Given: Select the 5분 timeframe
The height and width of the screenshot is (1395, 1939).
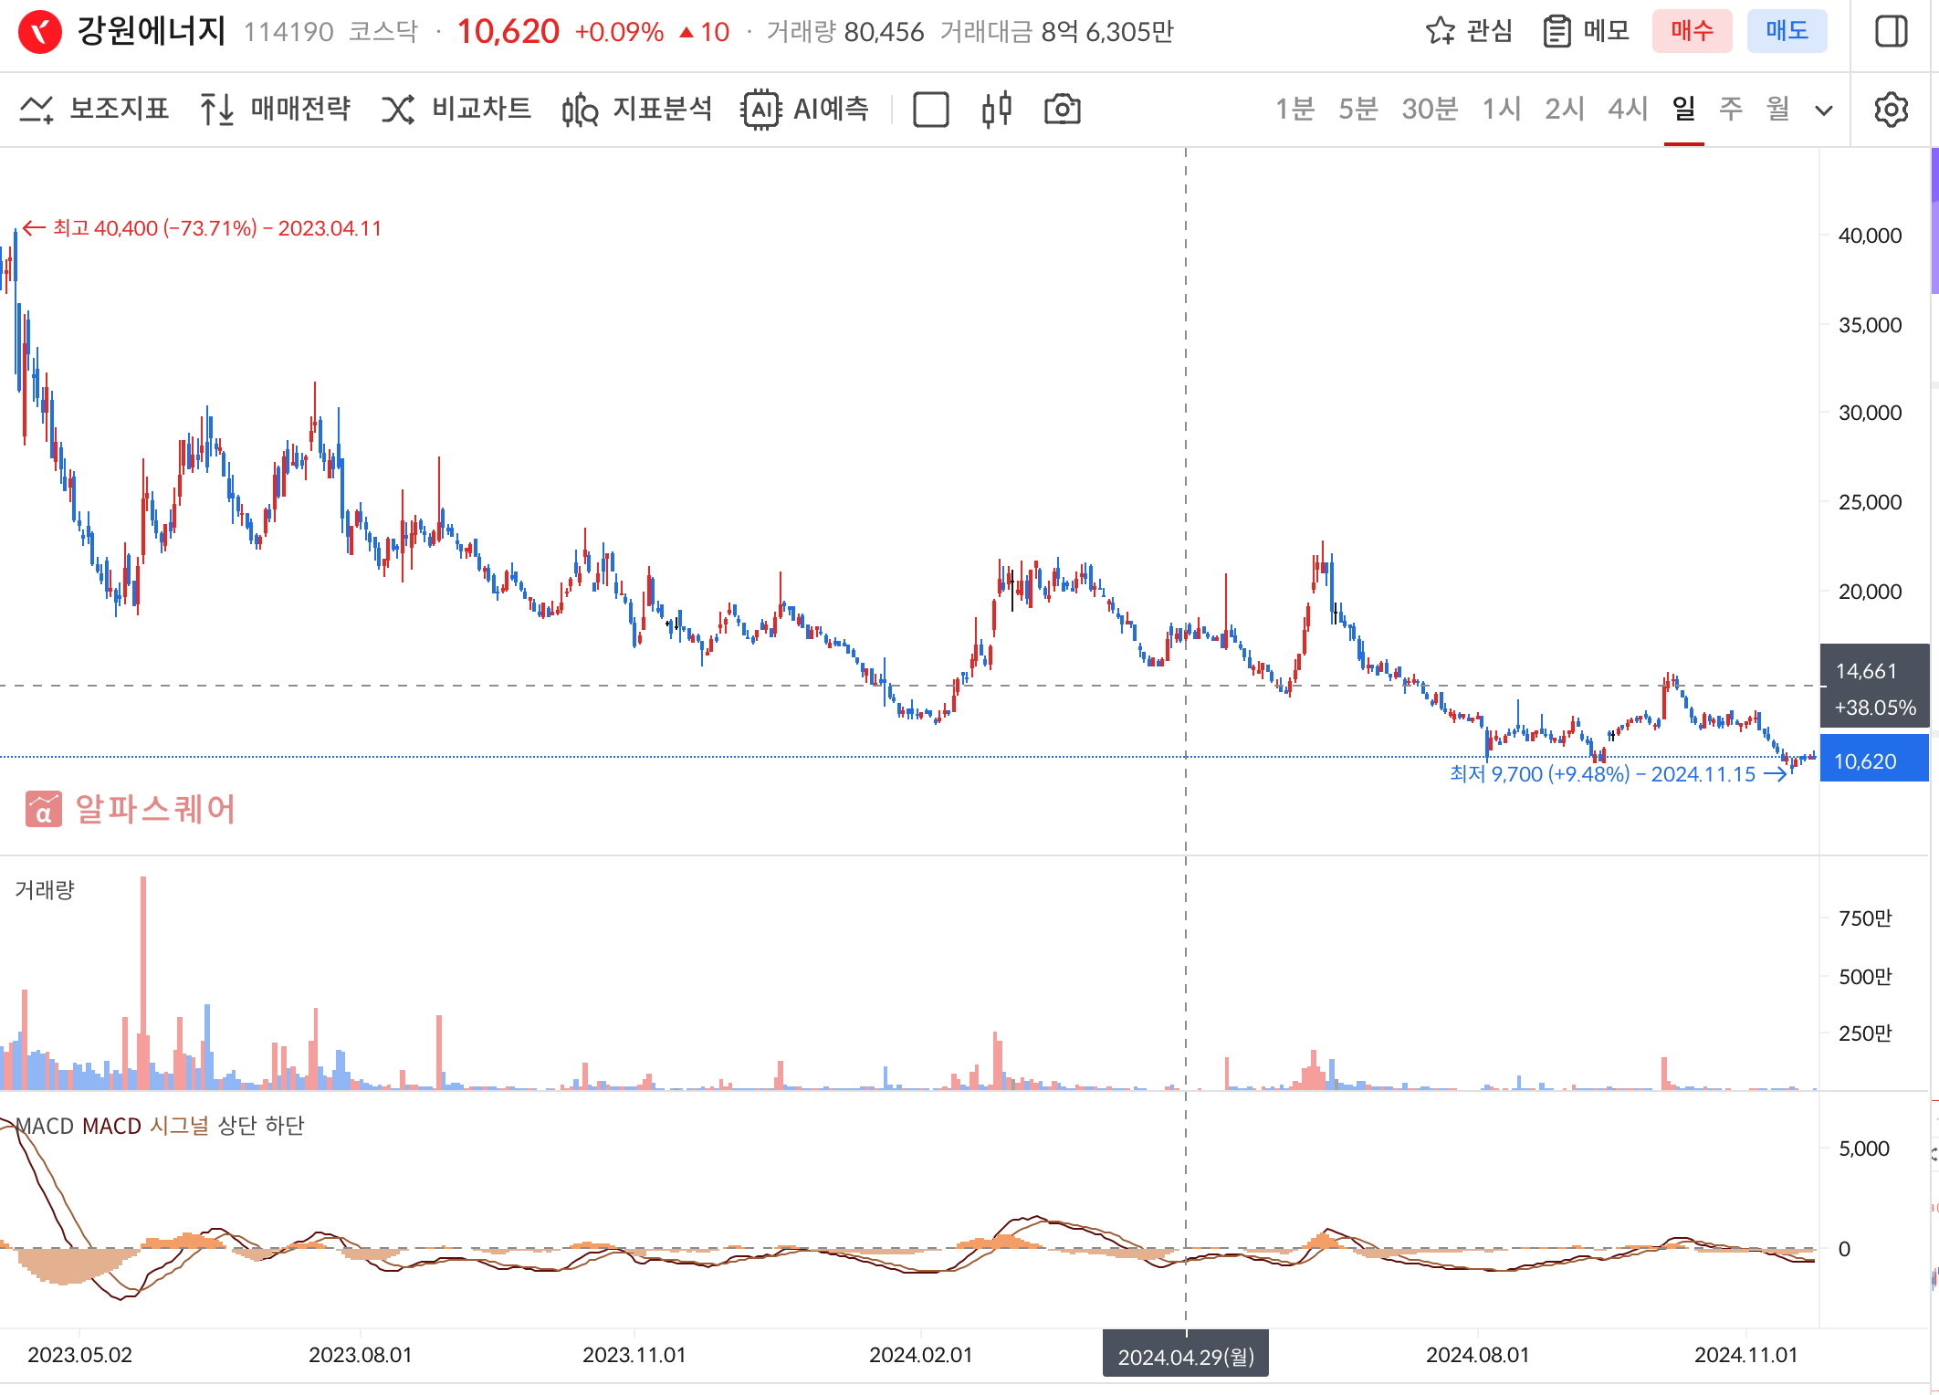Looking at the screenshot, I should click(1357, 110).
